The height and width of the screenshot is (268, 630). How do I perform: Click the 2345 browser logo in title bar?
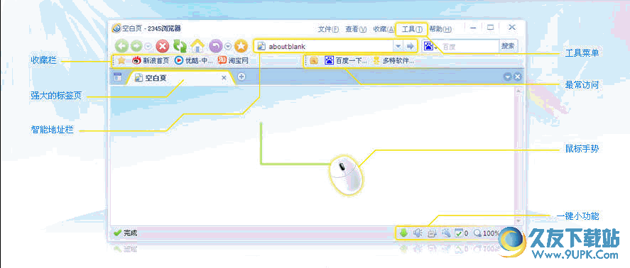tap(116, 28)
